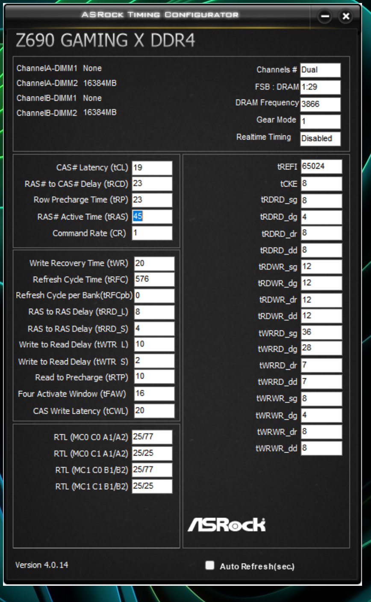Click the tRDRD_dr field
This screenshot has height=602, width=371.
click(321, 234)
